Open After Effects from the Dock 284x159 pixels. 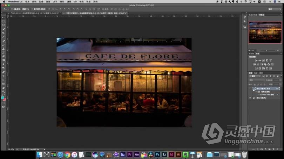tap(137, 154)
